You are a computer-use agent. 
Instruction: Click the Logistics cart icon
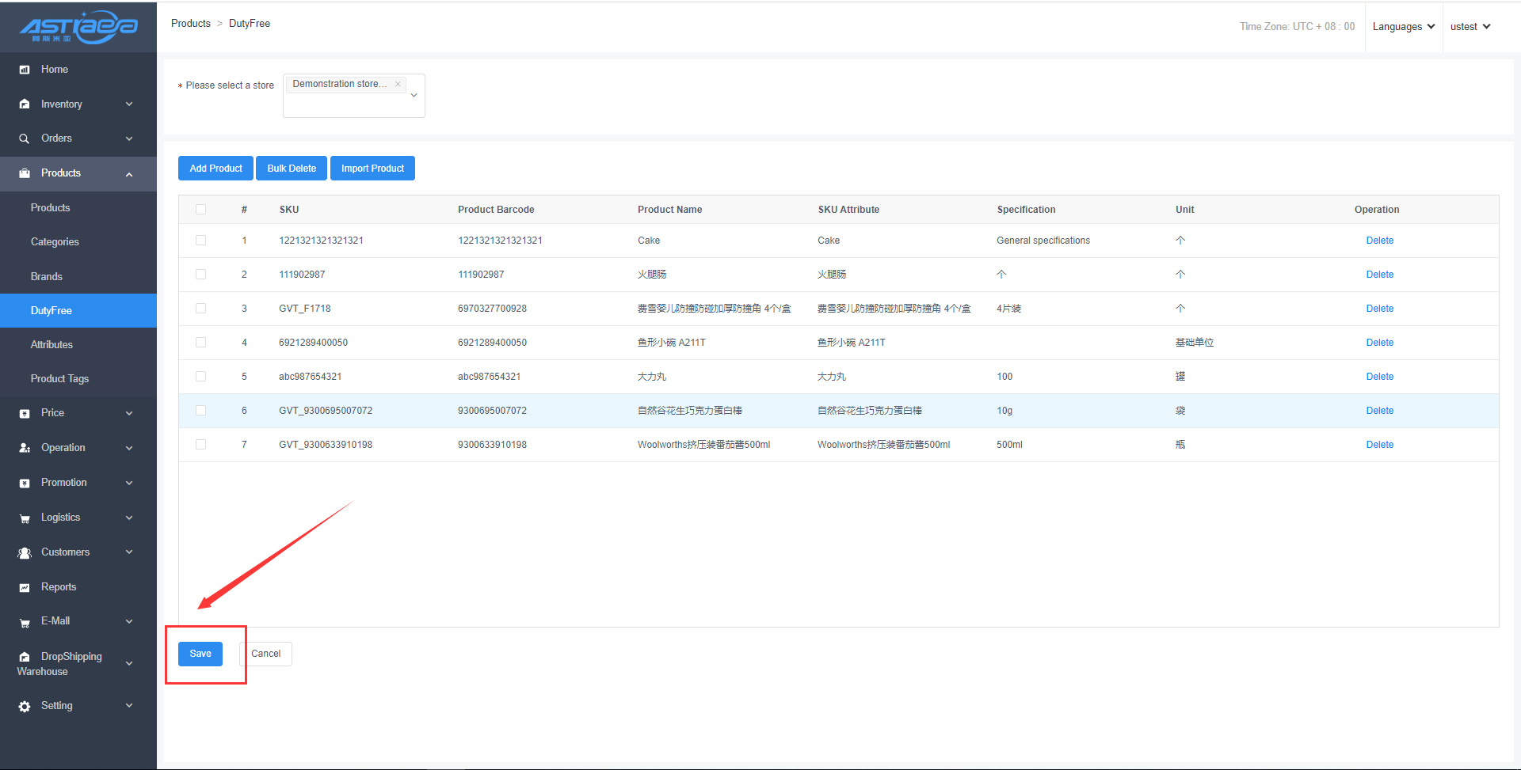pos(25,518)
